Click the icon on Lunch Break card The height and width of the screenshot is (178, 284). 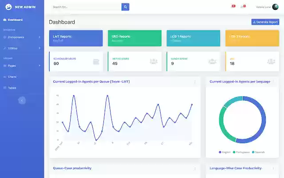pos(213,61)
